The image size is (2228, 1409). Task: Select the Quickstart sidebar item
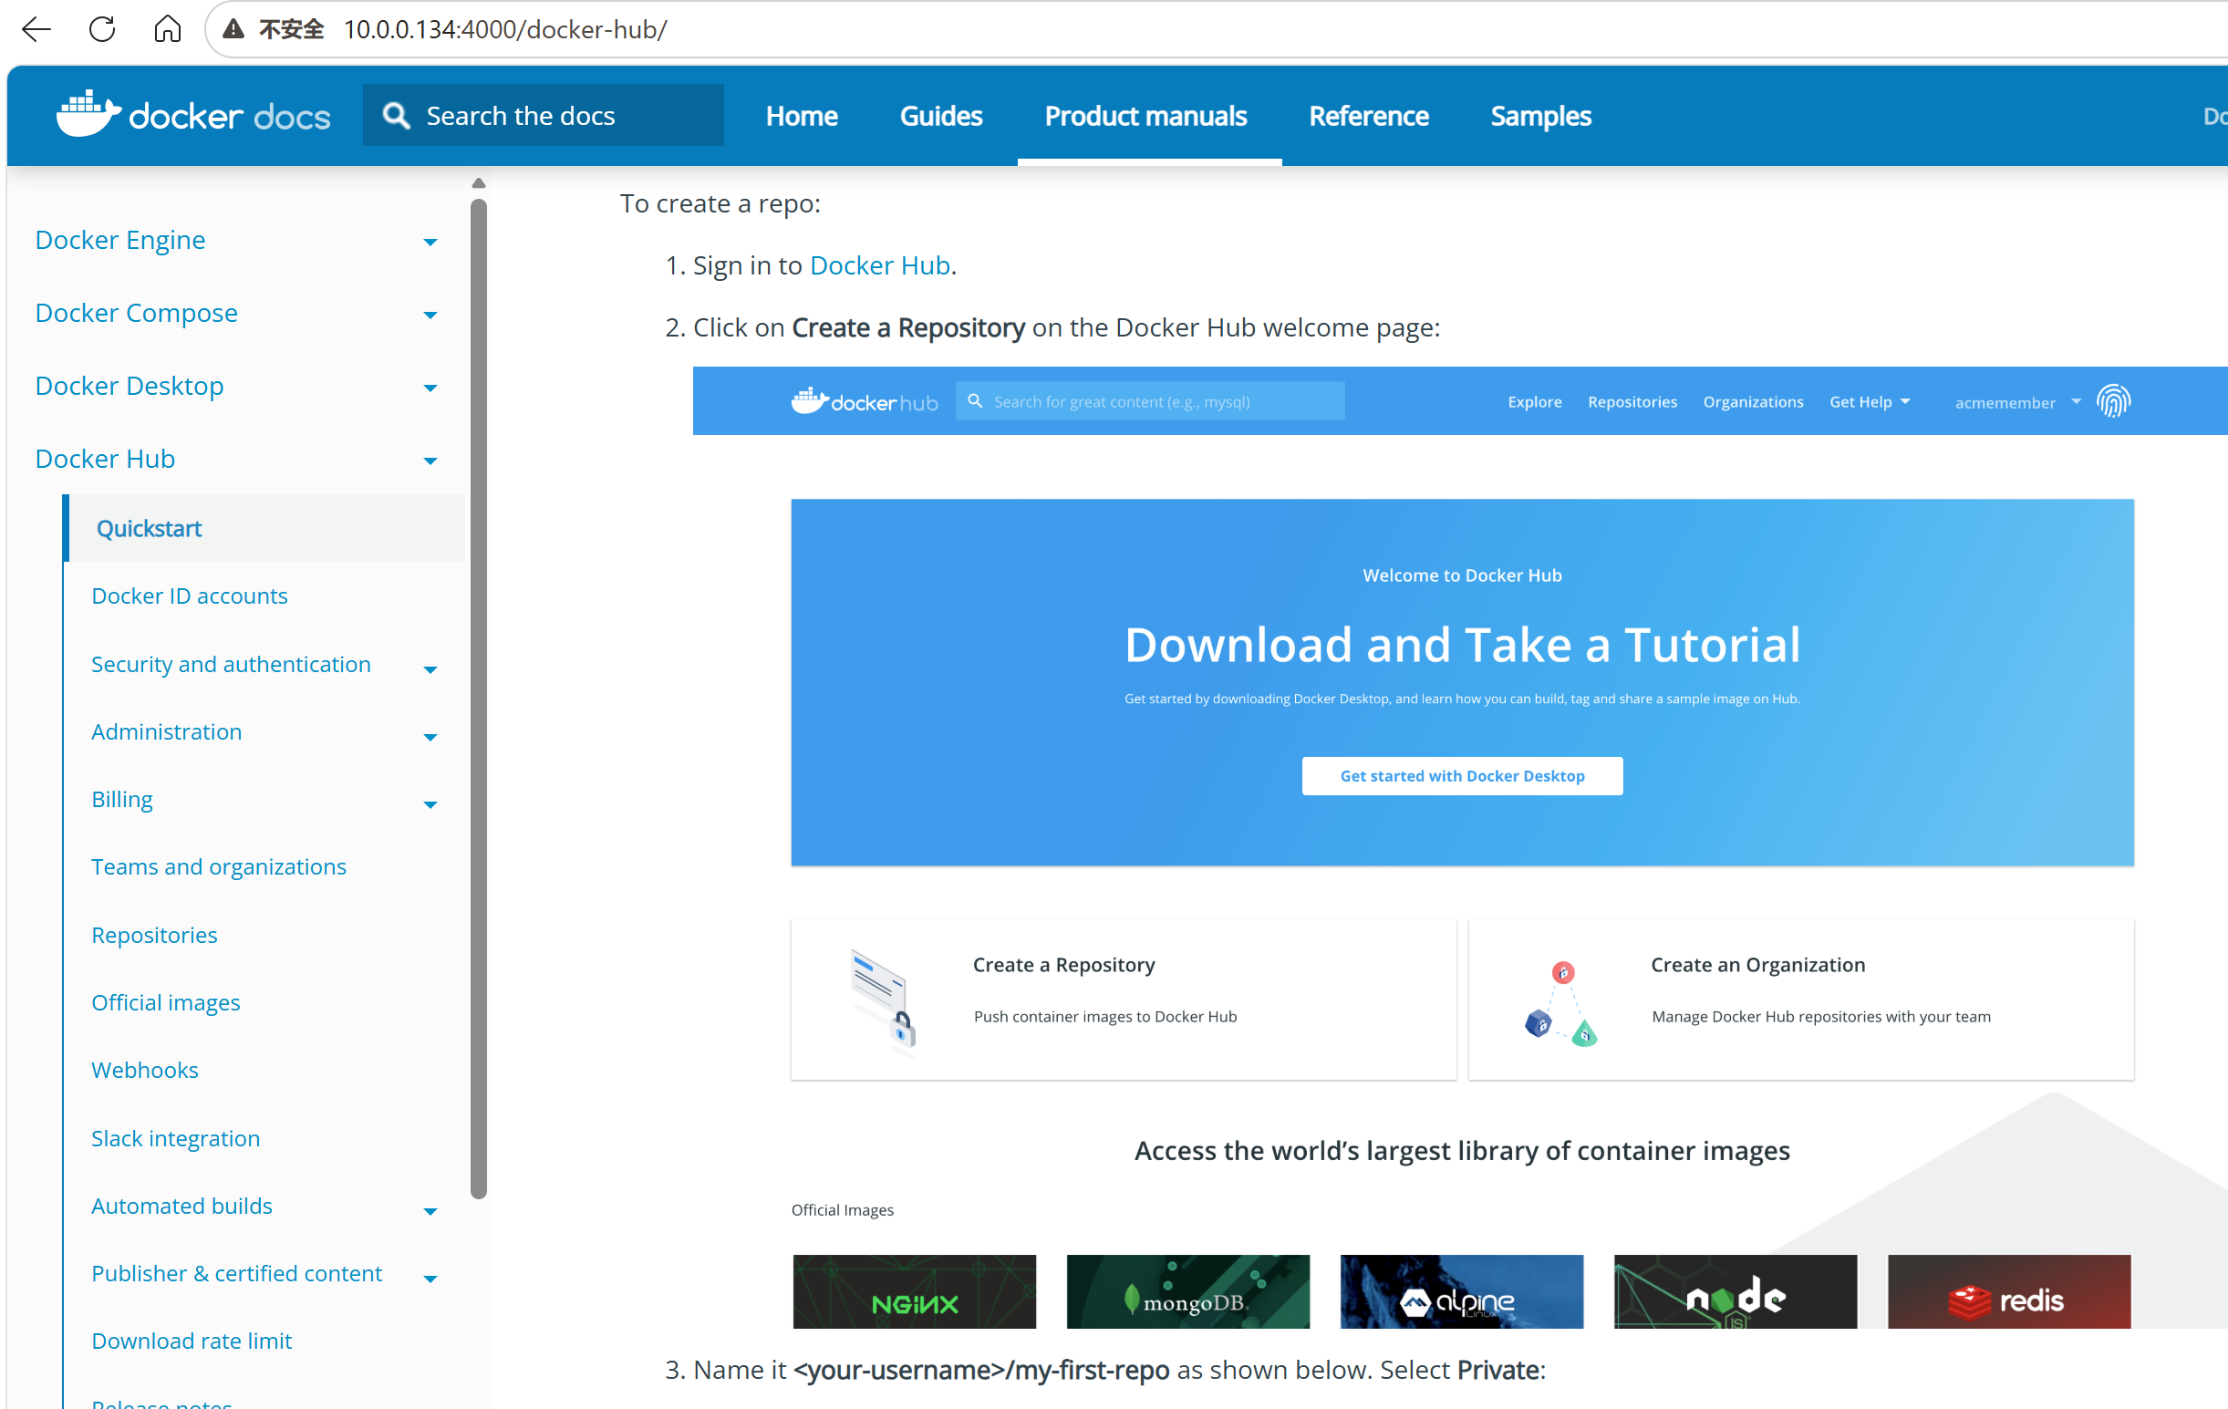pyautogui.click(x=149, y=528)
